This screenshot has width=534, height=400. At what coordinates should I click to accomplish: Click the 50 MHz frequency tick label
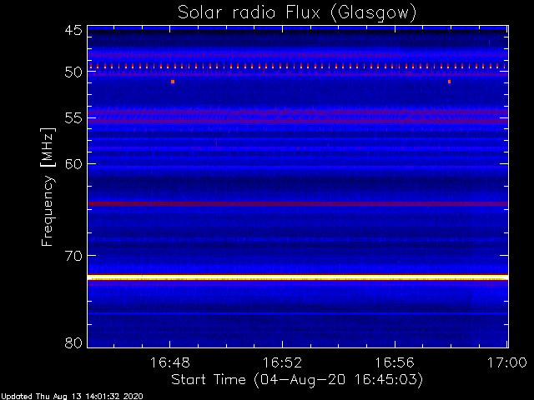(73, 72)
